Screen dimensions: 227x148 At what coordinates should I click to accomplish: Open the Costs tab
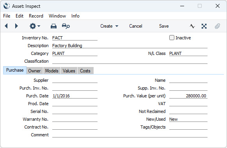tap(85, 70)
